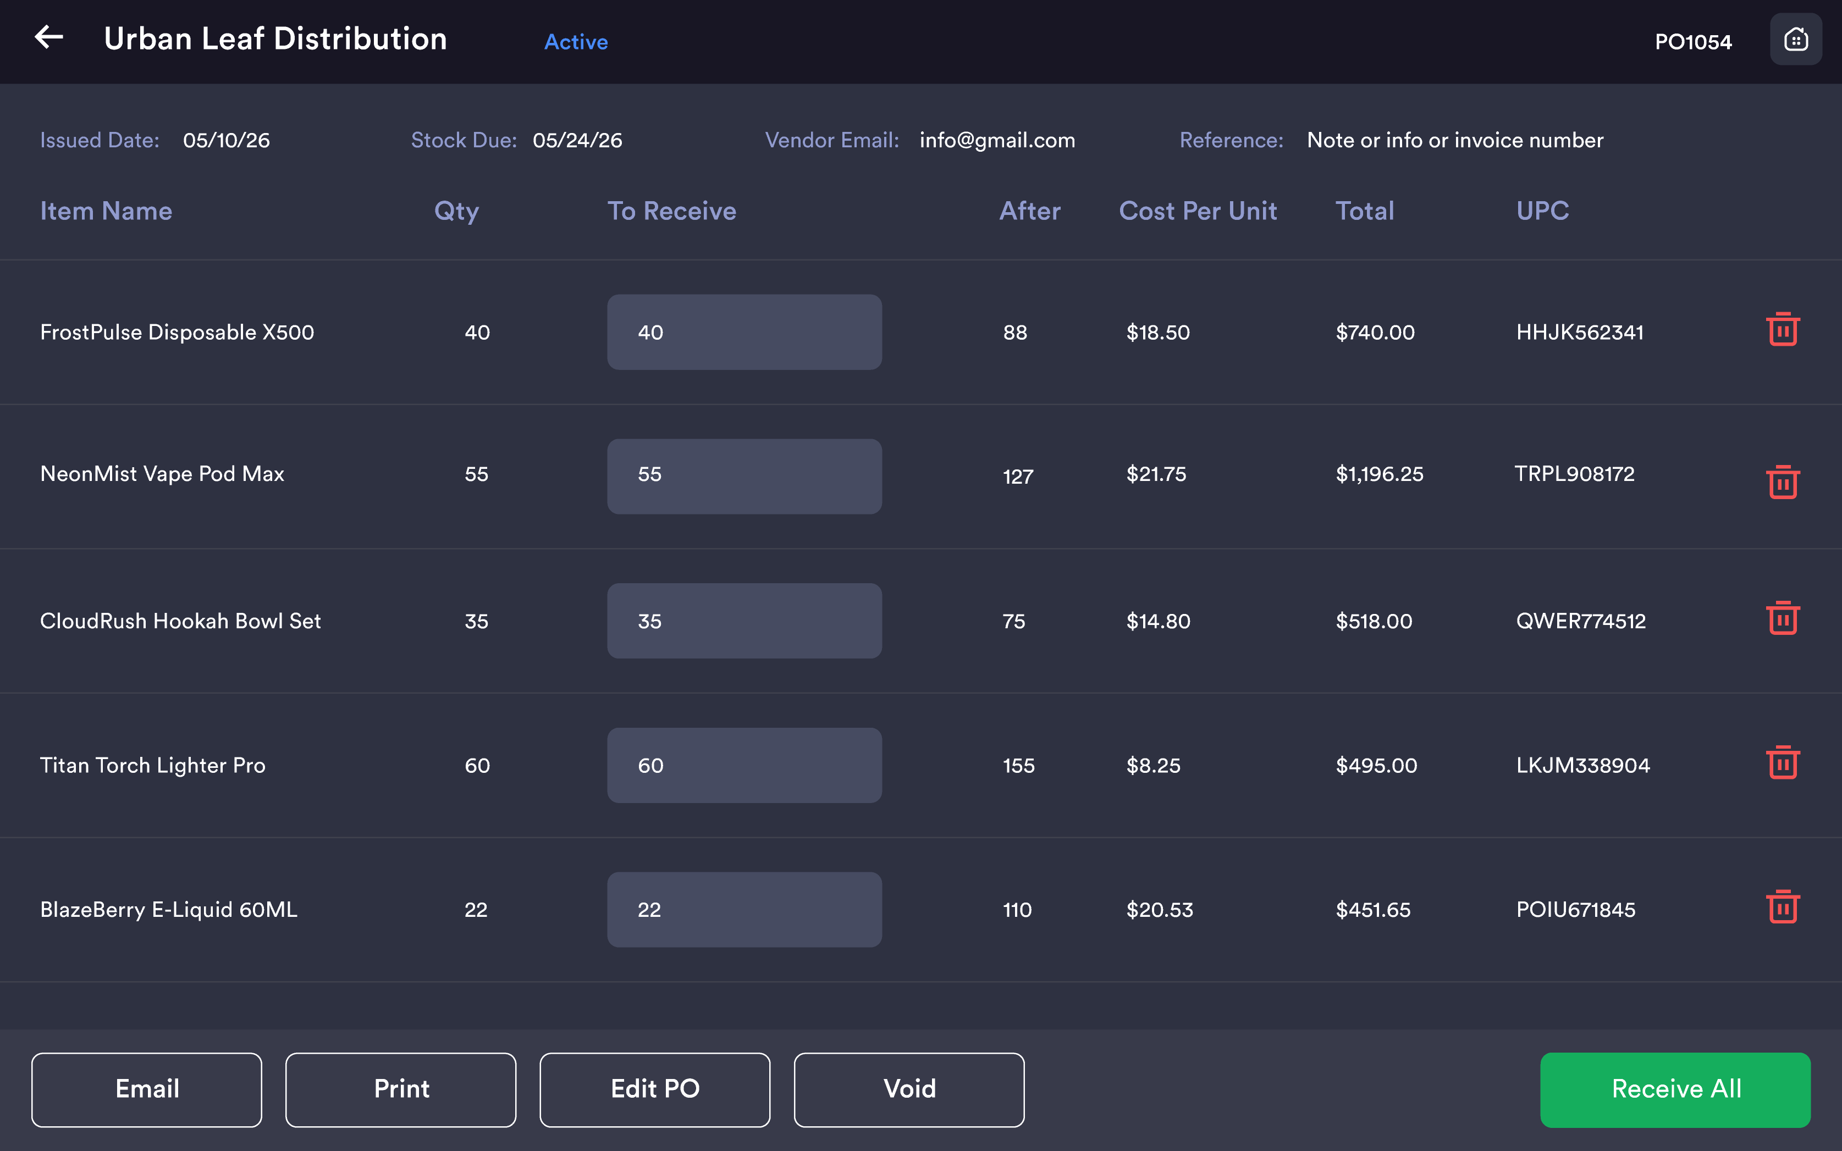The width and height of the screenshot is (1842, 1151).
Task: Click the After column header
Action: [x=1029, y=211]
